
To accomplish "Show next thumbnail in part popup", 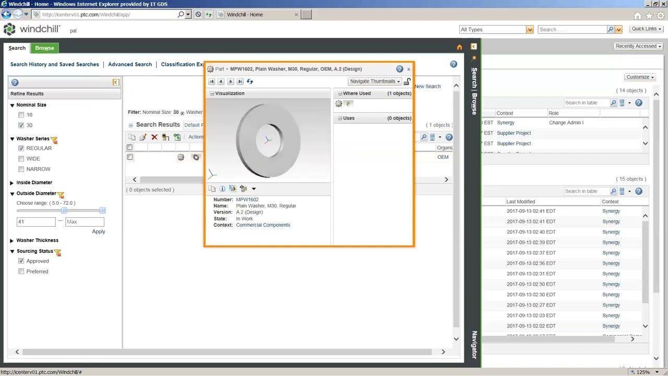I will click(230, 81).
